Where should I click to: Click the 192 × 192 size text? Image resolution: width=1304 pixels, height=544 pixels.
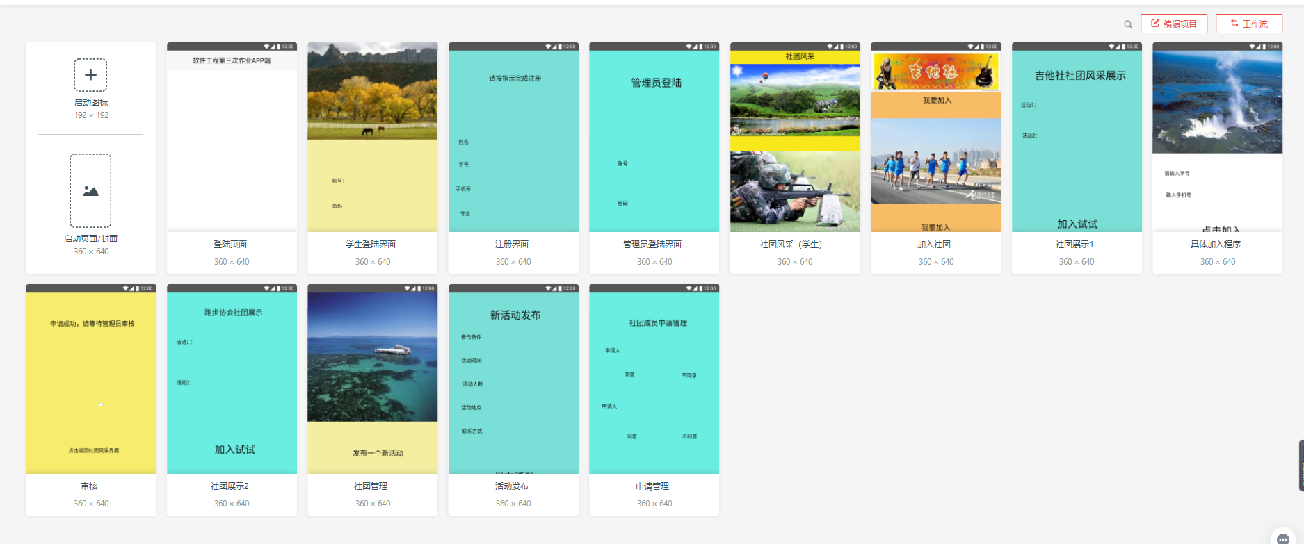(x=92, y=115)
